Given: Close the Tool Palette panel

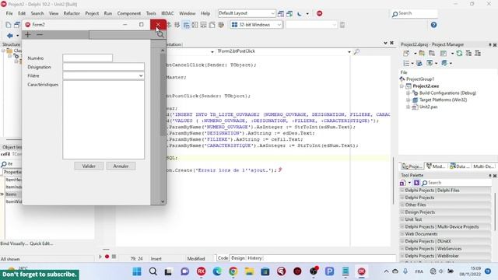Looking at the screenshot, I should tap(495, 176).
